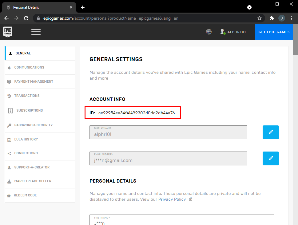Viewport: 298px width, 225px height.
Task: Reload the page
Action: [x=26, y=18]
